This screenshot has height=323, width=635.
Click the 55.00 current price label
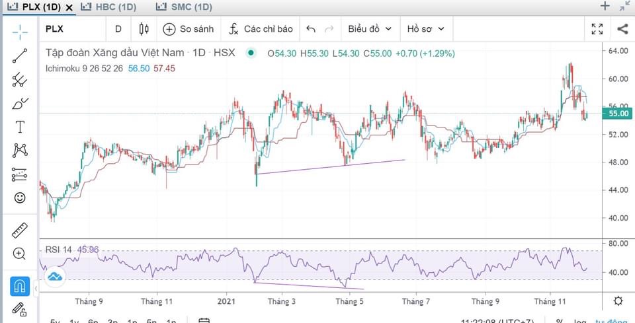tap(618, 114)
